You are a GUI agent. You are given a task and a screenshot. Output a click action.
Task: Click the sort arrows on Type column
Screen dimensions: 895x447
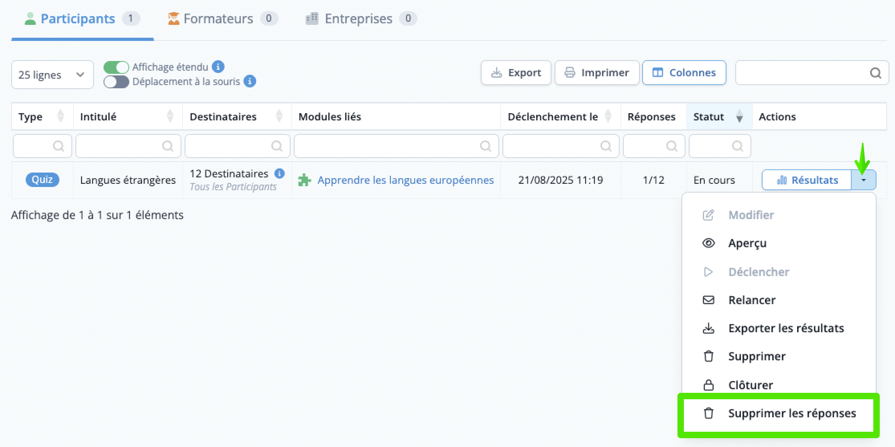(x=61, y=116)
